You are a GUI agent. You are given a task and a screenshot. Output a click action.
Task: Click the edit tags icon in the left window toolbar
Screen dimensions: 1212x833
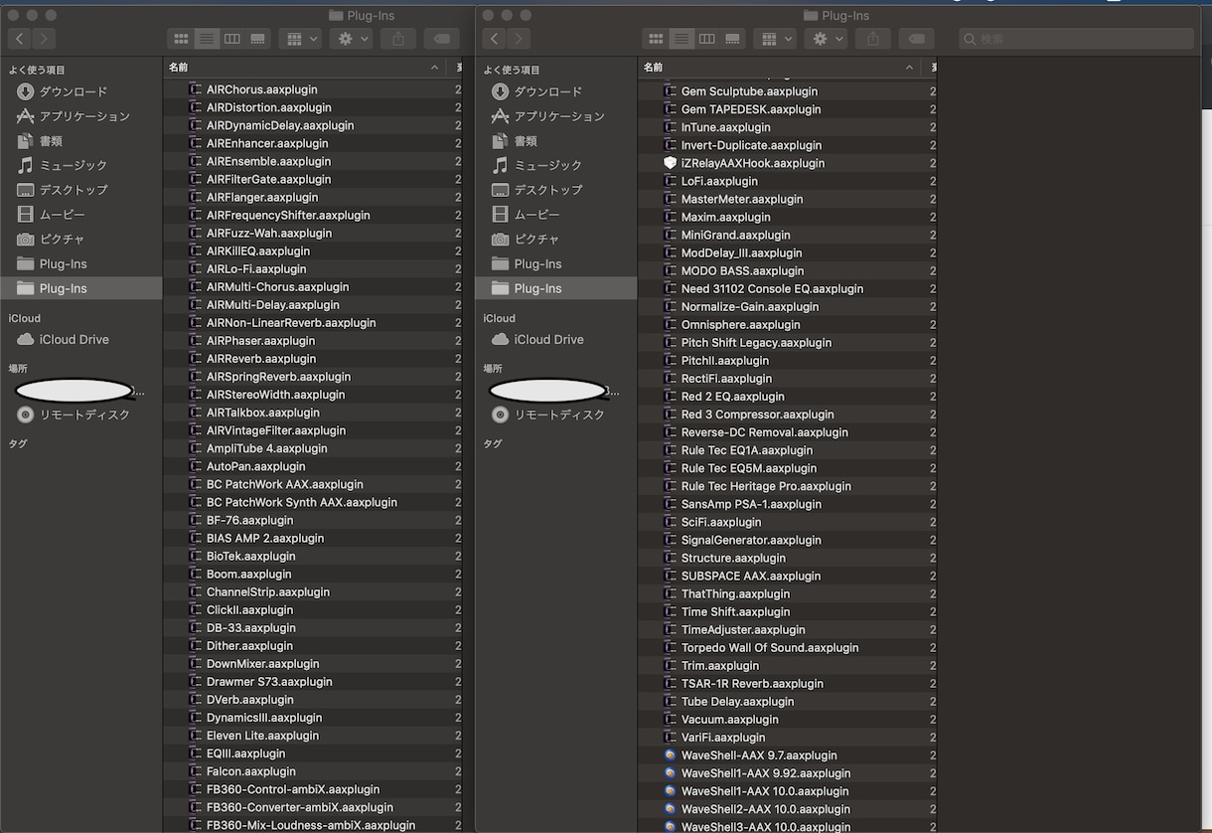(442, 39)
